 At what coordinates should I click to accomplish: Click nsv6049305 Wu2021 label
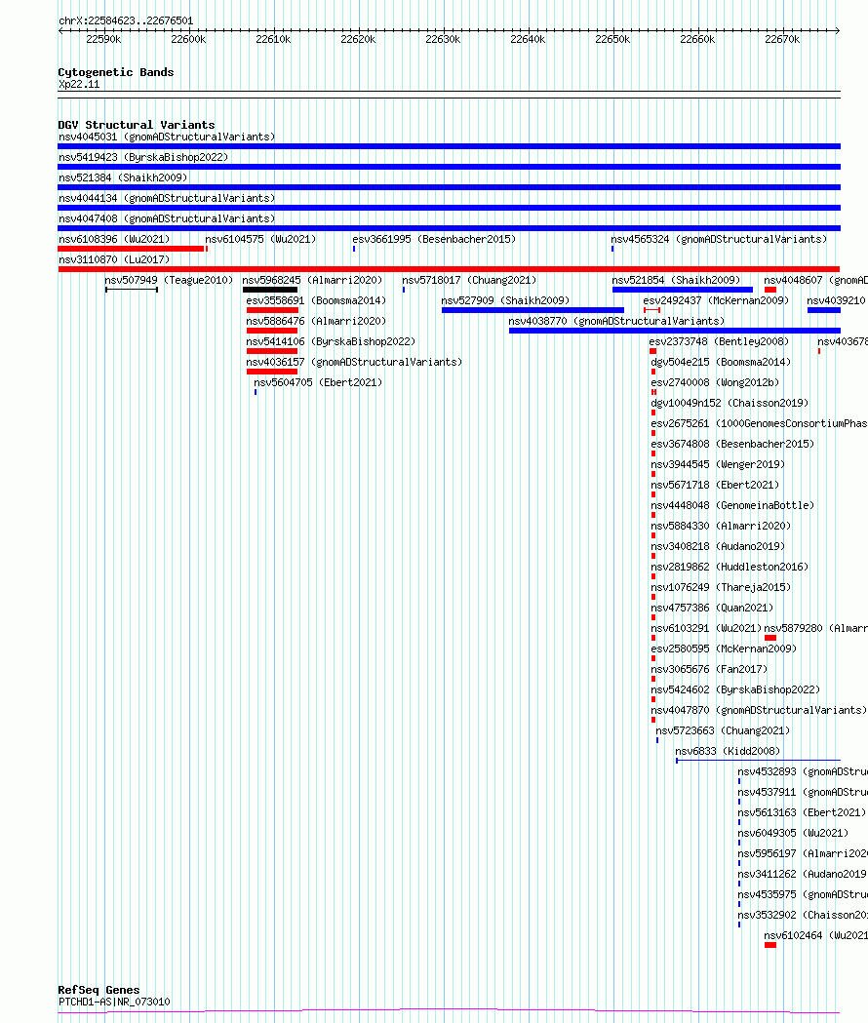point(793,833)
